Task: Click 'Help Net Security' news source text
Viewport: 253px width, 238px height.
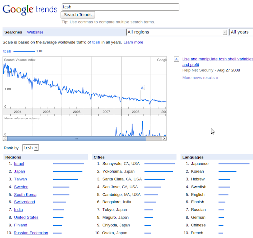Action: (x=198, y=70)
